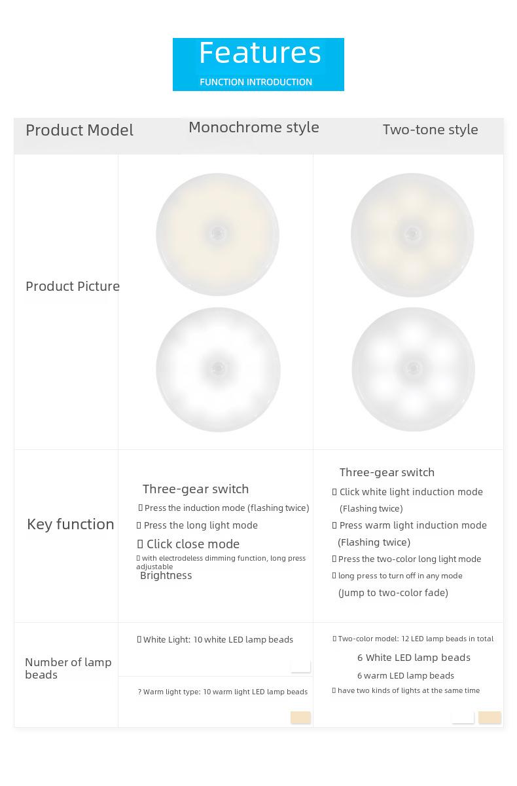This screenshot has width=517, height=786.
Task: Click the blue Features banner
Action: click(258, 64)
